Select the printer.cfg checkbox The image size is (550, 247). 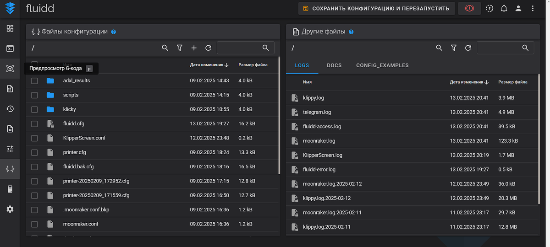34,152
